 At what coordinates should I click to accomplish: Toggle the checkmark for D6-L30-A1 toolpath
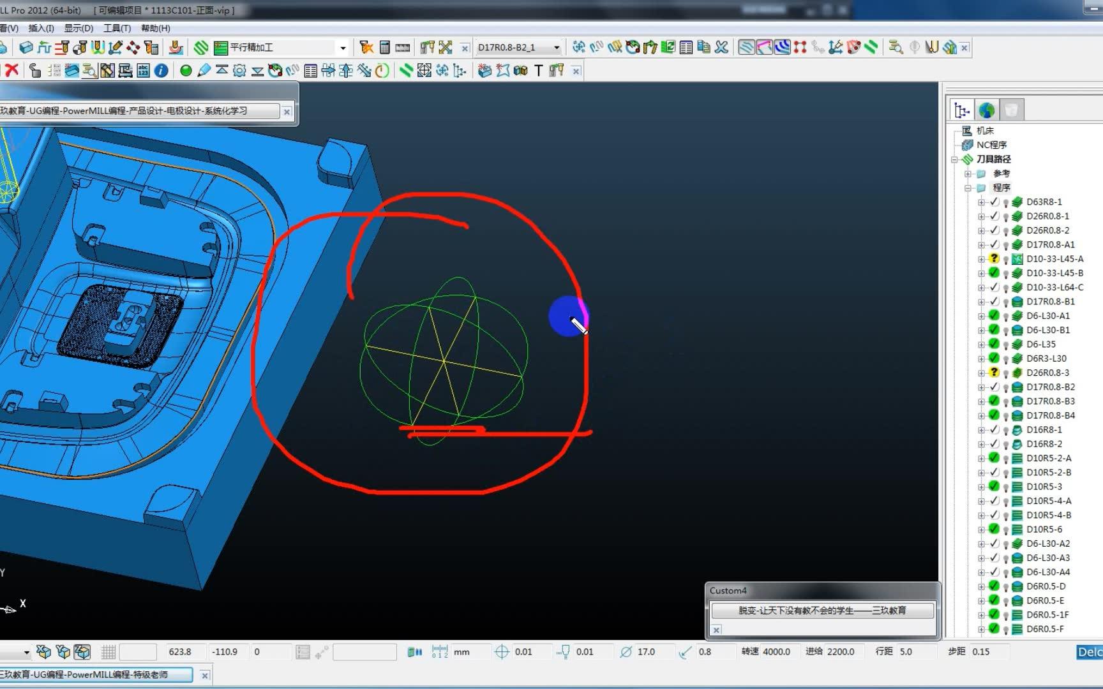tap(994, 315)
